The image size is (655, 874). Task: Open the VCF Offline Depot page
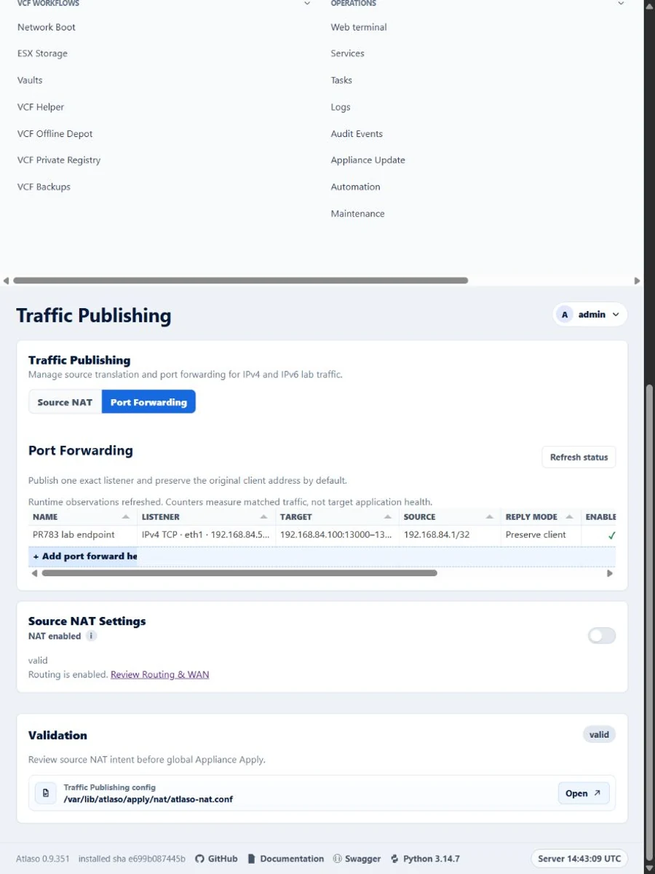(55, 134)
